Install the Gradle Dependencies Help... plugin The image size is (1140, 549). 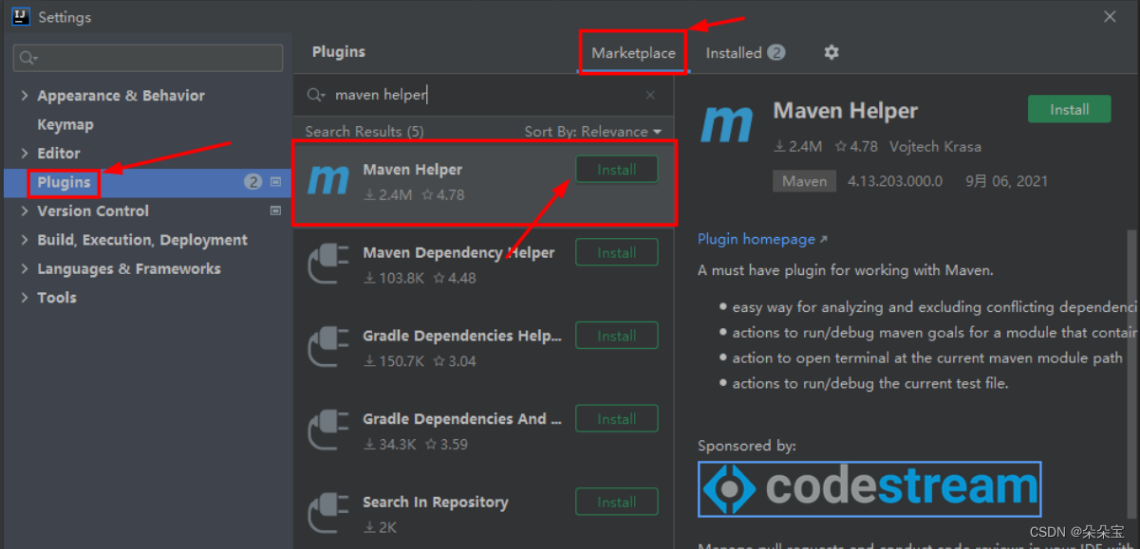[x=617, y=336]
